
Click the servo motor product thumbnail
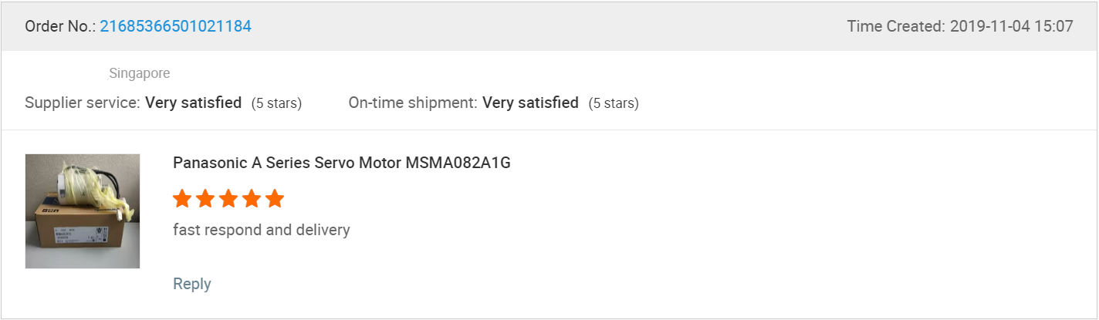coord(83,211)
